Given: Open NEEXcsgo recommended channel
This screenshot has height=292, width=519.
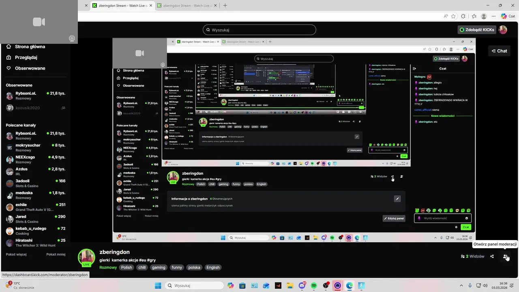Looking at the screenshot, I should point(35,159).
